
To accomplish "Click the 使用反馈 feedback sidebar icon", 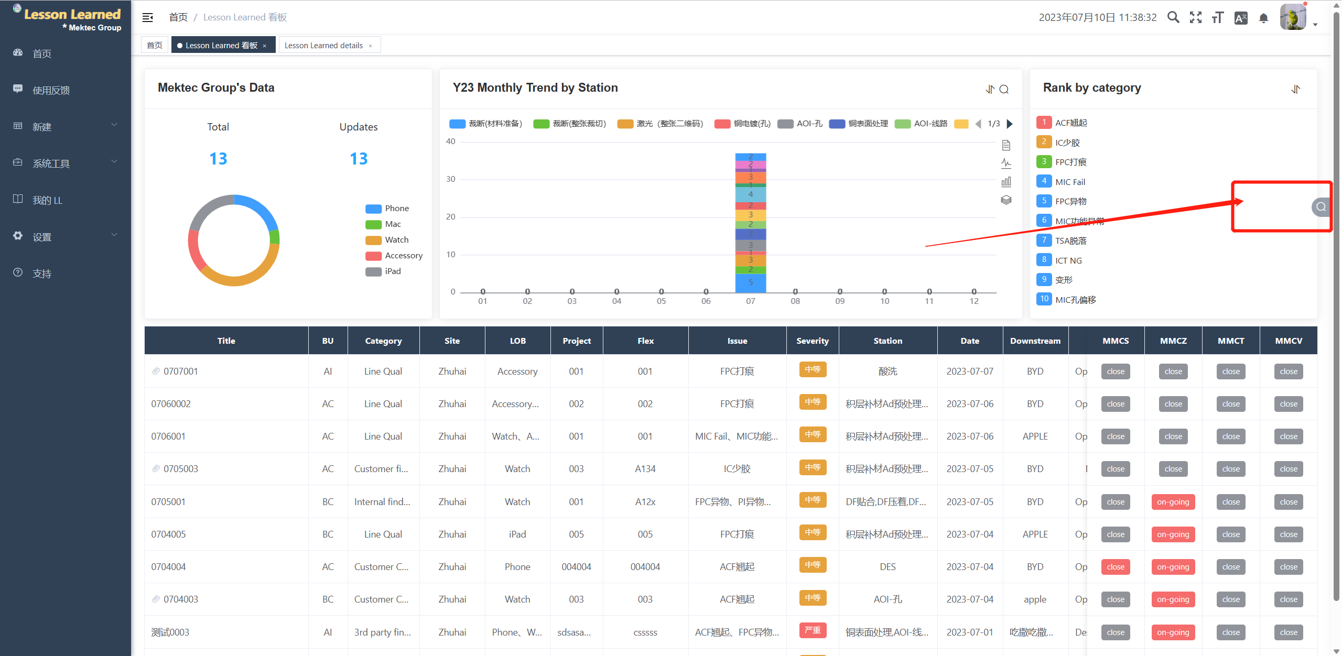I will (x=18, y=89).
